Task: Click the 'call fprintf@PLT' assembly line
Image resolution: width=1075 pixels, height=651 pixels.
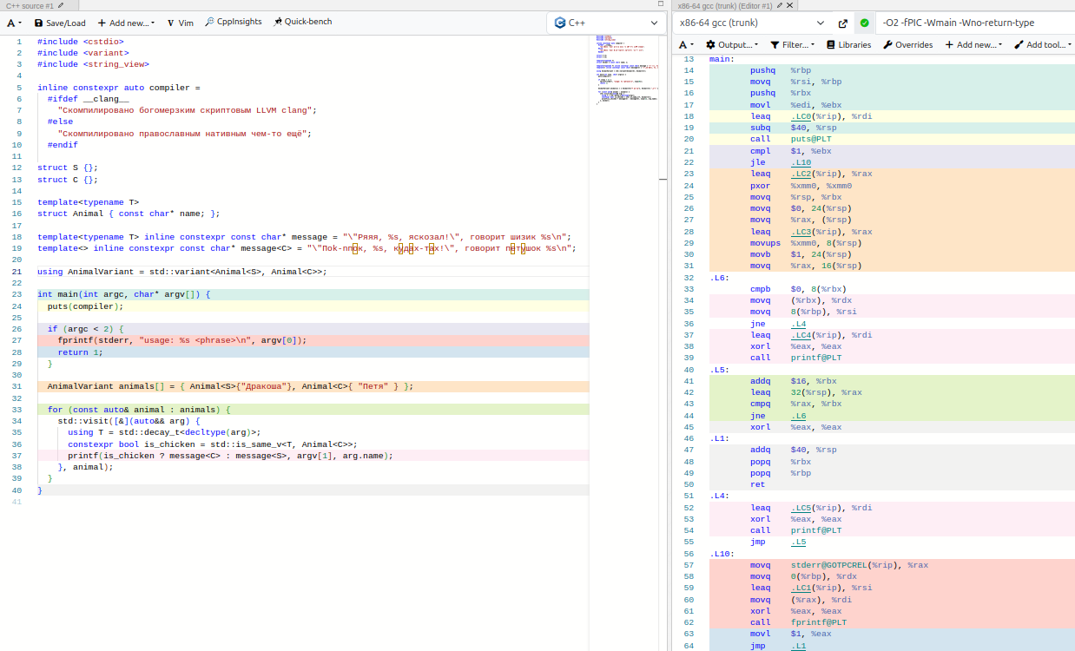Action: 799,622
